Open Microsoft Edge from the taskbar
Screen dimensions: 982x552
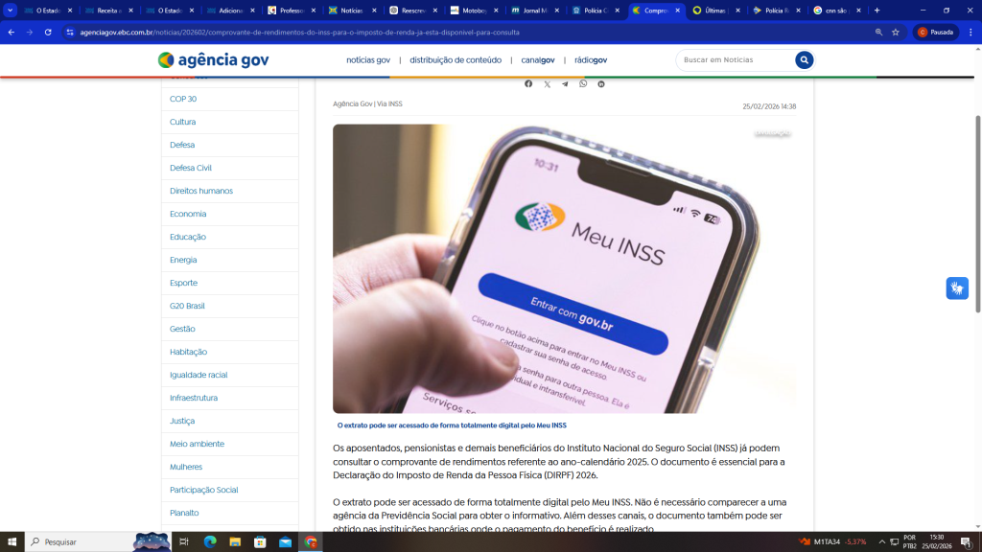click(210, 541)
